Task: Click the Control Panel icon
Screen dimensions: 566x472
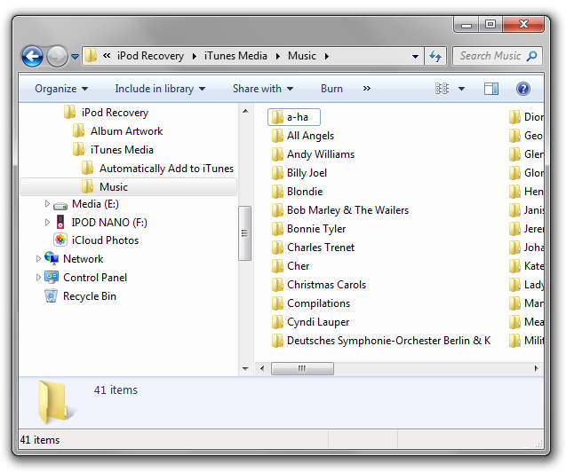Action: 52,277
